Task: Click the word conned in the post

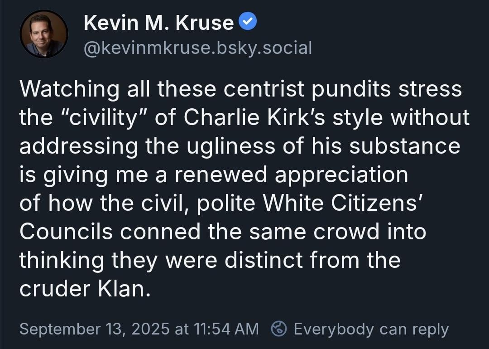Action: point(160,232)
